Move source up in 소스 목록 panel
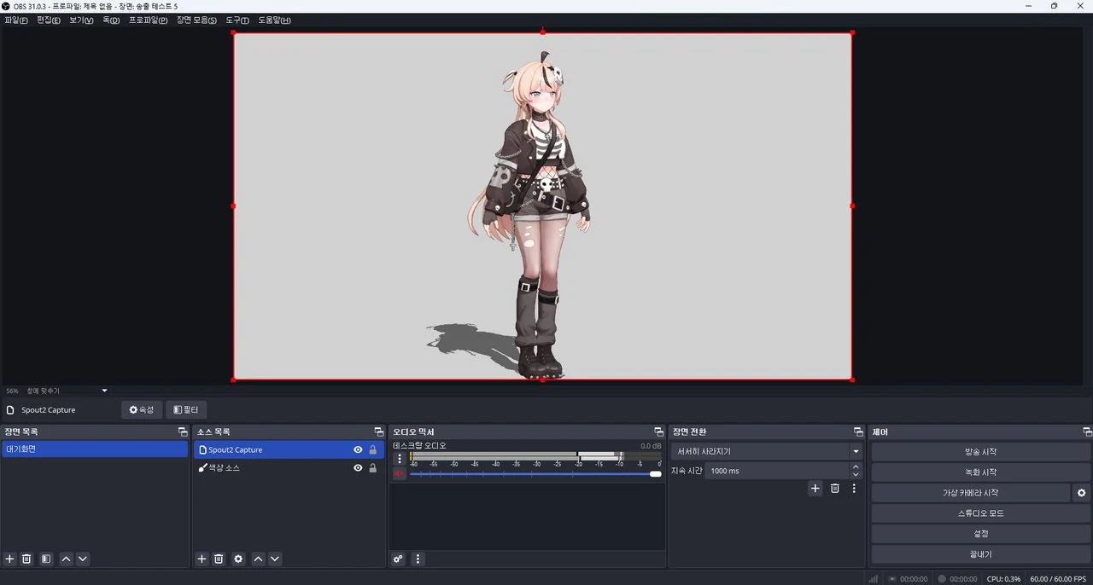 (258, 559)
